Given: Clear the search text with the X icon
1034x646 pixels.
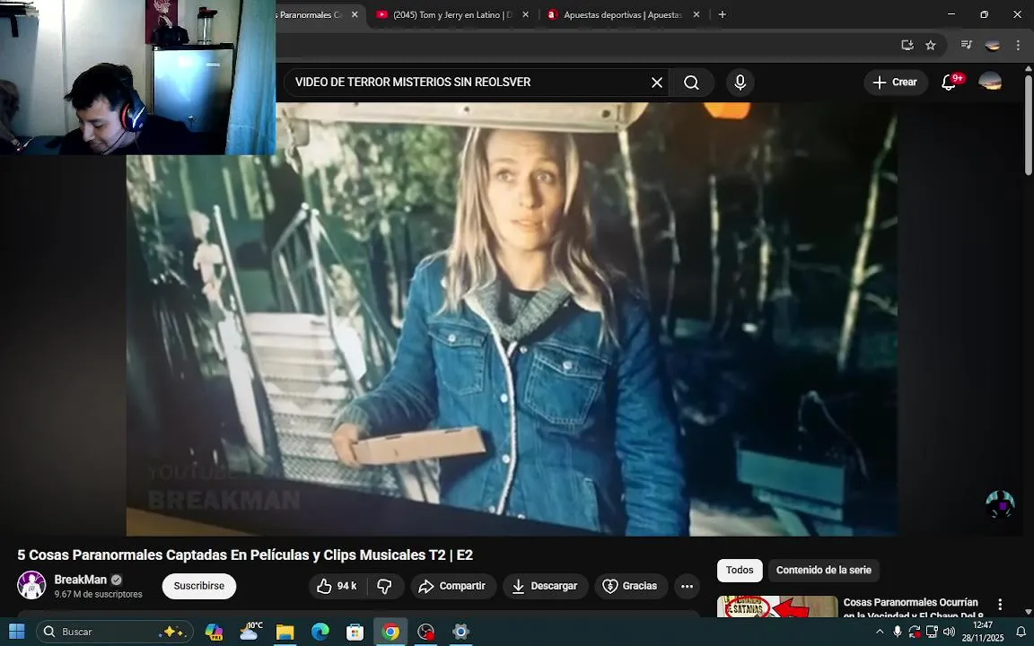Looking at the screenshot, I should pyautogui.click(x=657, y=83).
